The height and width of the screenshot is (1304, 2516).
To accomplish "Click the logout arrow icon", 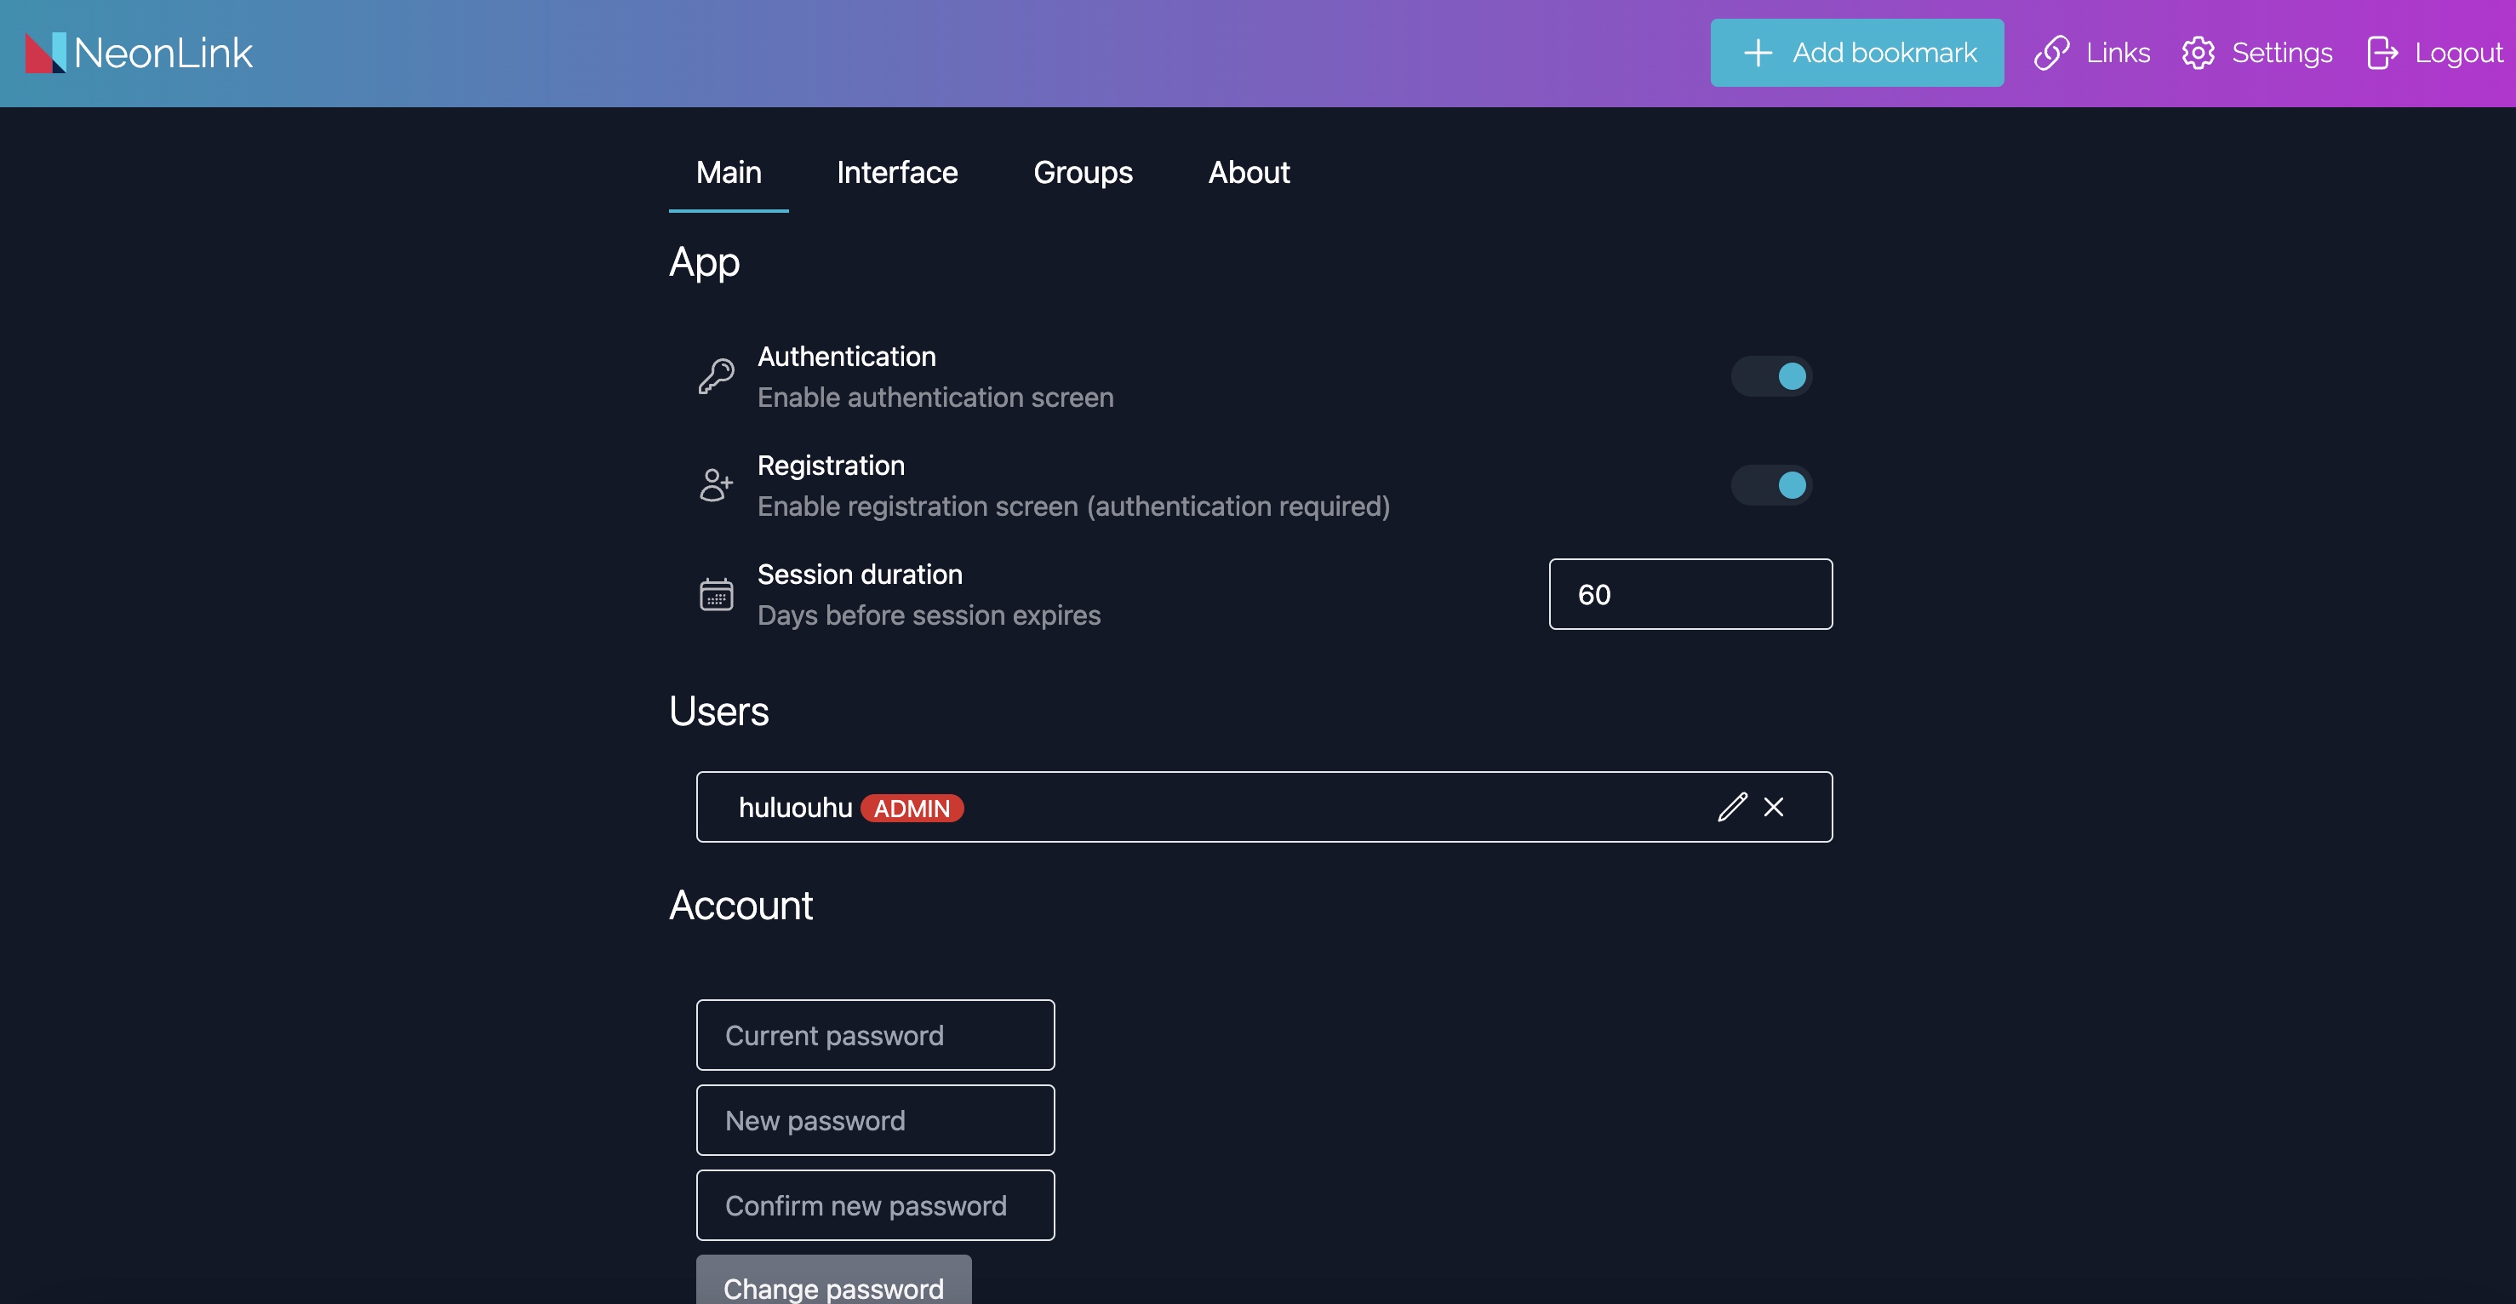I will 2382,53.
